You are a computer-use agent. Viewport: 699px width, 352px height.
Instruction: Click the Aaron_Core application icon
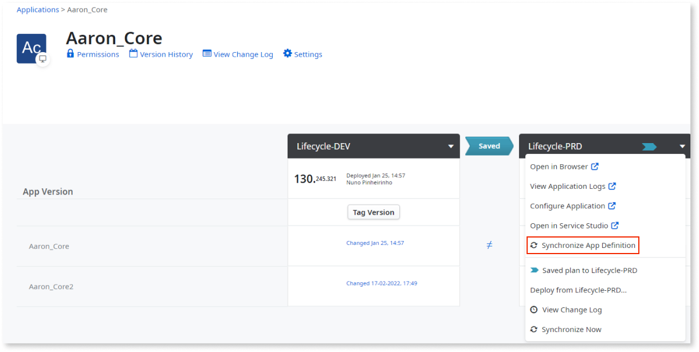(32, 48)
